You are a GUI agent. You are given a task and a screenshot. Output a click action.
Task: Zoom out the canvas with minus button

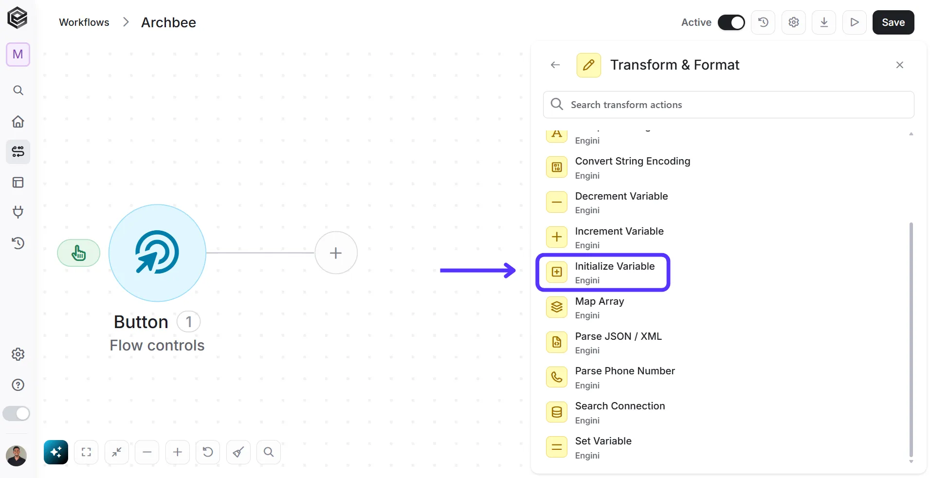pyautogui.click(x=147, y=452)
